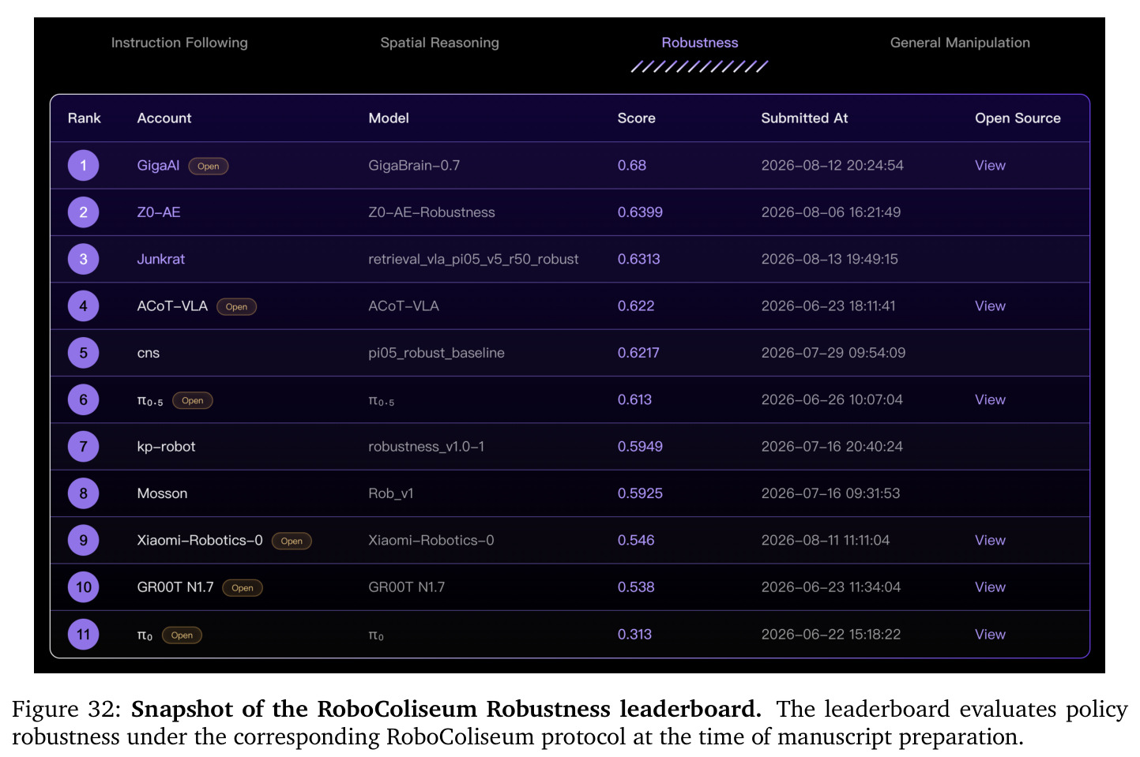1140x757 pixels.
Task: Select the Robustness tab
Action: coord(700,43)
